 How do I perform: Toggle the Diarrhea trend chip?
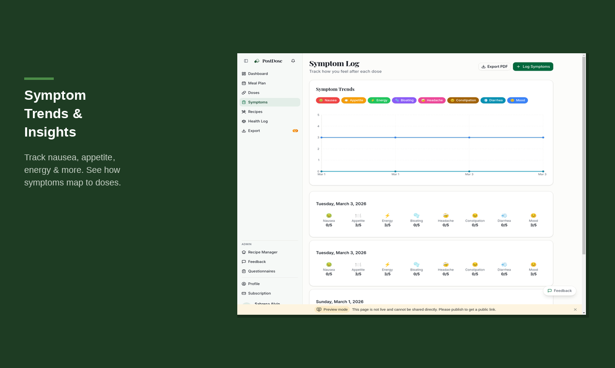coord(493,100)
